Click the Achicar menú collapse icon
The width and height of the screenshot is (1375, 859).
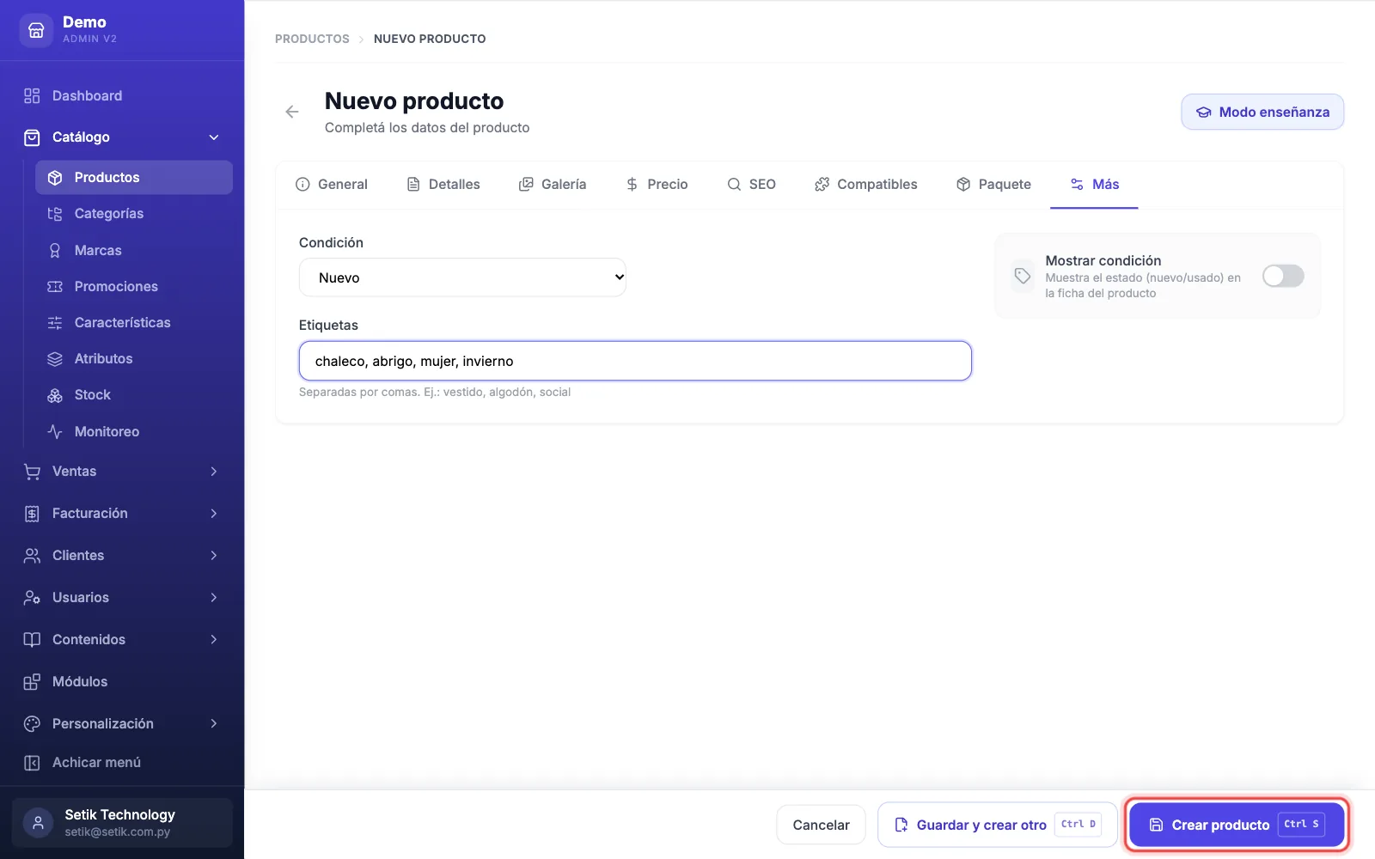[x=32, y=763]
